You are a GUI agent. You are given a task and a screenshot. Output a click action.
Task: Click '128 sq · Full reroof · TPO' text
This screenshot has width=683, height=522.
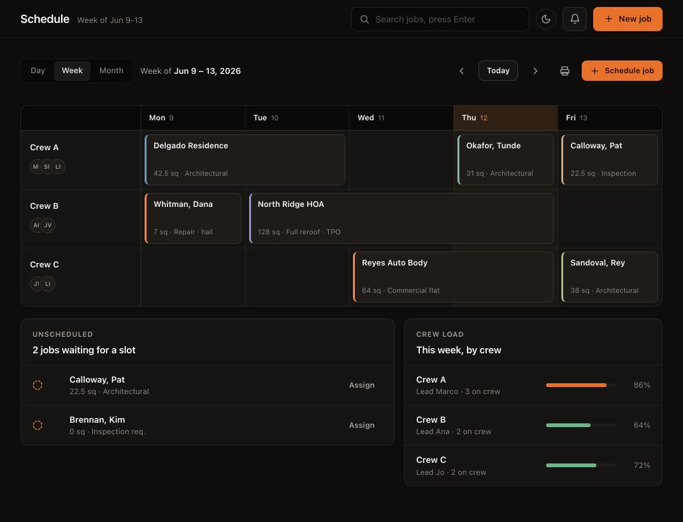pos(299,232)
